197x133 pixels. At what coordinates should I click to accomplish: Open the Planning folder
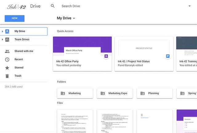pyautogui.click(x=155, y=93)
